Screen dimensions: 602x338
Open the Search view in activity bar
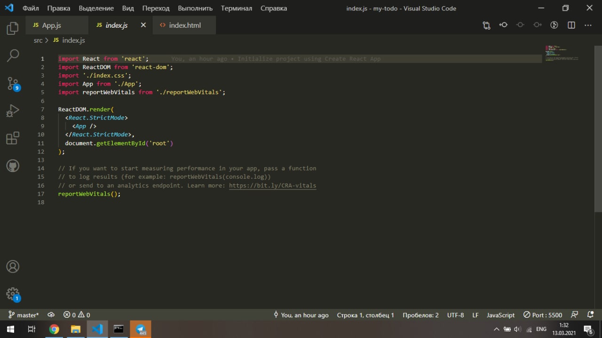click(x=13, y=55)
